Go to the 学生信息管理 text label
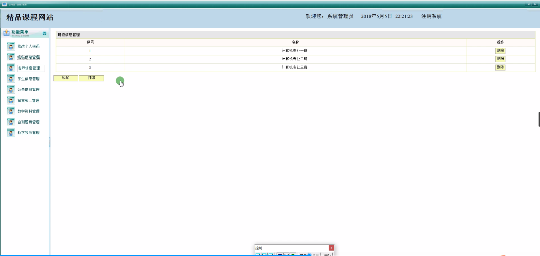Viewport: 540px width, 256px height. [x=29, y=79]
